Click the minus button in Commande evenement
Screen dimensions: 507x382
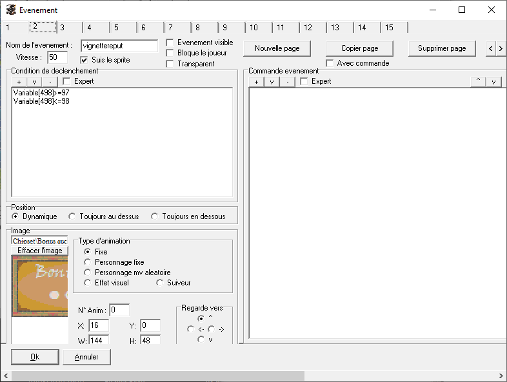pos(287,82)
